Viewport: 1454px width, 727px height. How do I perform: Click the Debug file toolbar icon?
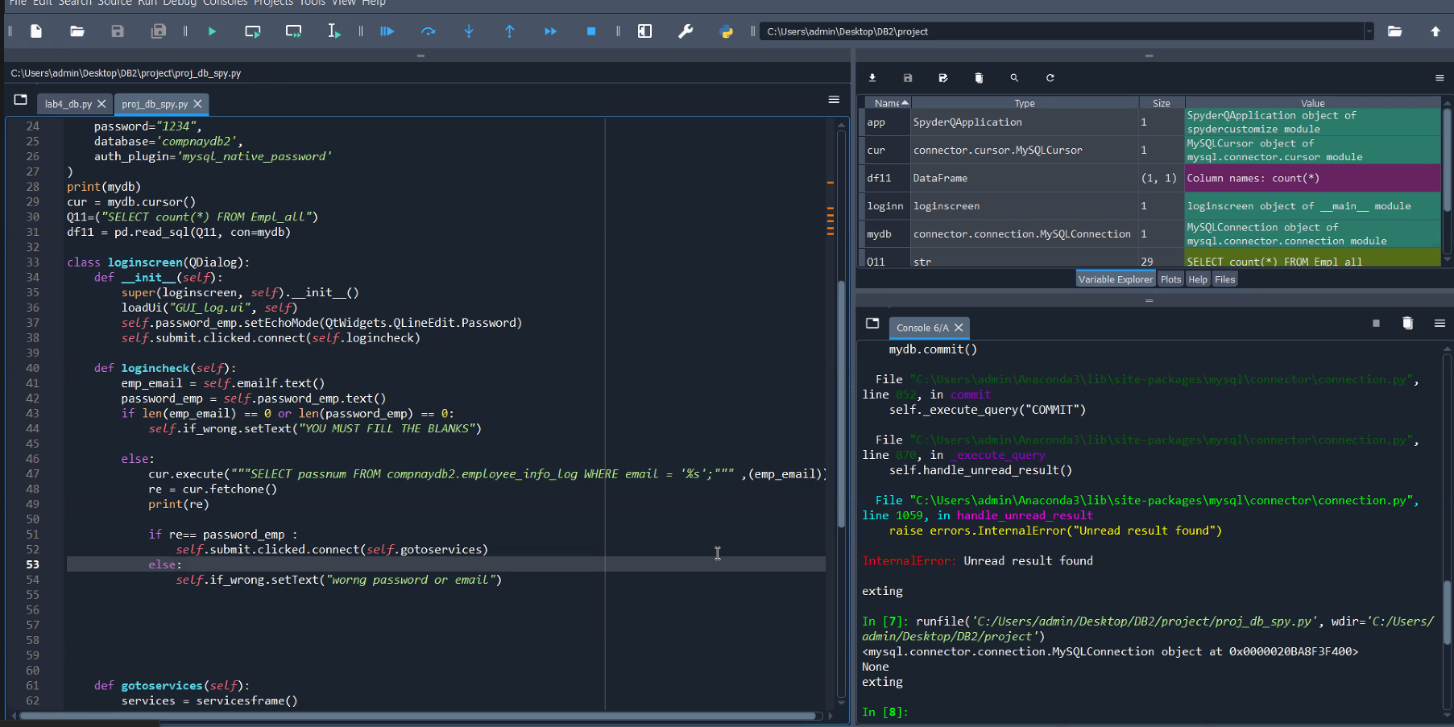(387, 31)
